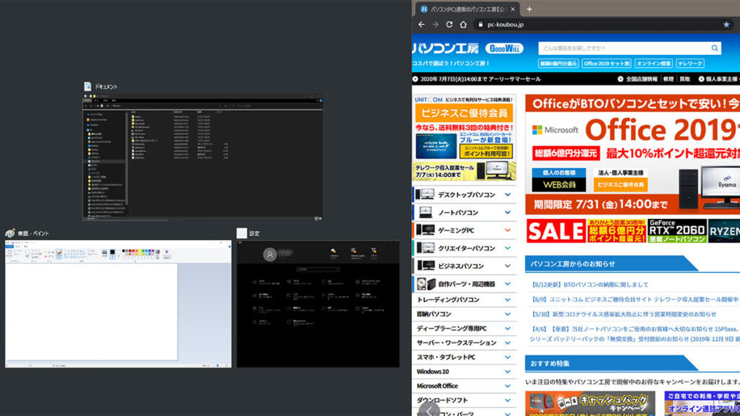Select the ドキュメント window thumbnail
The image size is (740, 416).
coord(203,157)
